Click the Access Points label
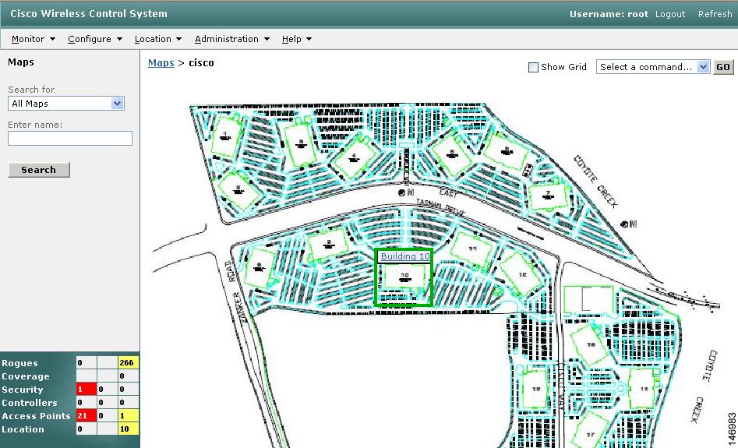 tap(37, 415)
